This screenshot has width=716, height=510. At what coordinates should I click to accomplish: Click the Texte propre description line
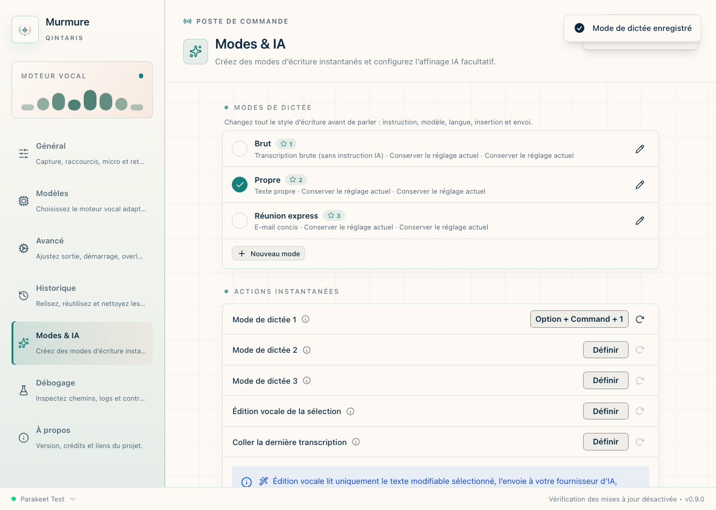370,191
